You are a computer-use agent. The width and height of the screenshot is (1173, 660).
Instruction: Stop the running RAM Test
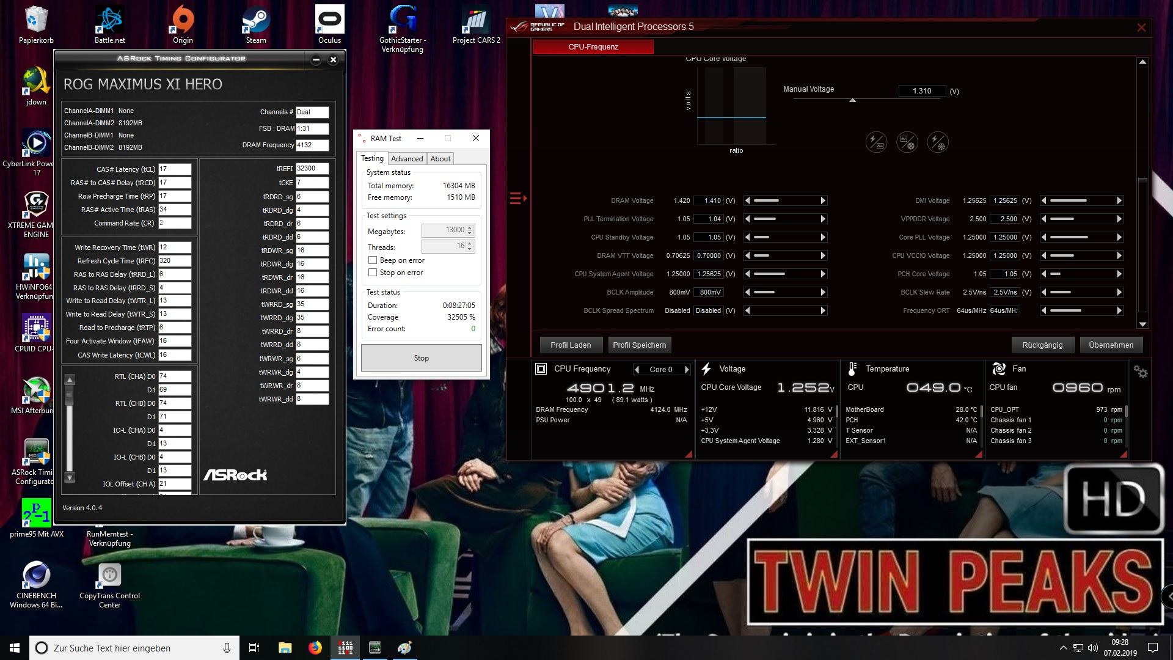(422, 358)
